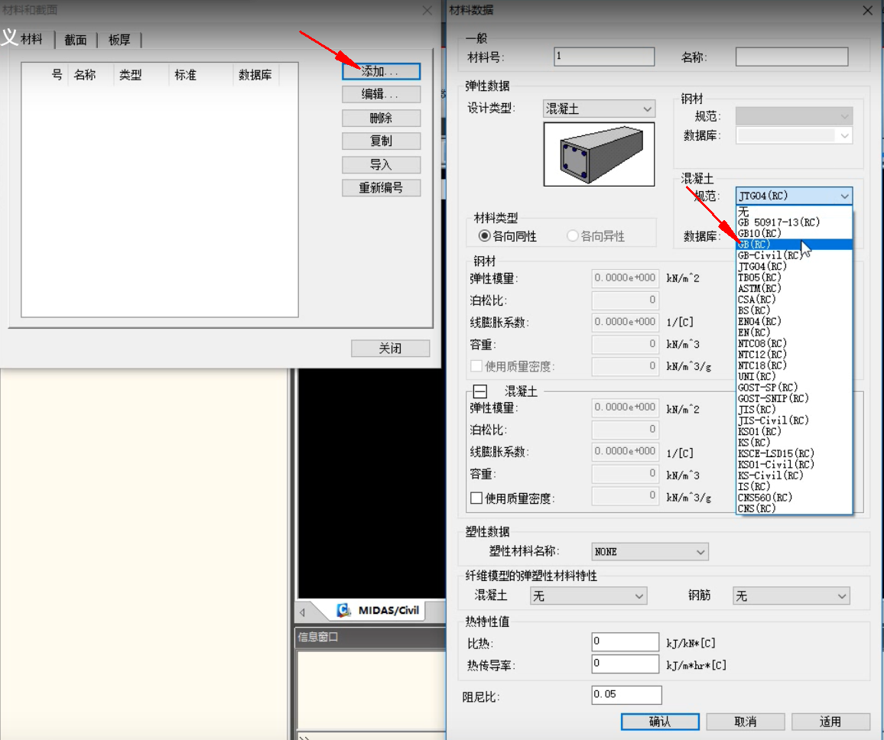This screenshot has height=740, width=884.
Task: Open the MIDAS/Civil view tab
Action: click(x=380, y=610)
